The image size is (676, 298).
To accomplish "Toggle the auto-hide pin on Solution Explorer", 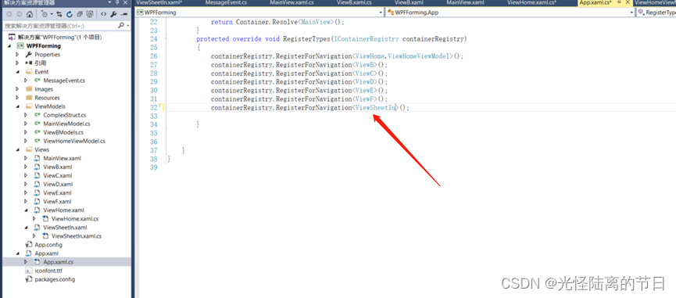I will (x=118, y=2).
